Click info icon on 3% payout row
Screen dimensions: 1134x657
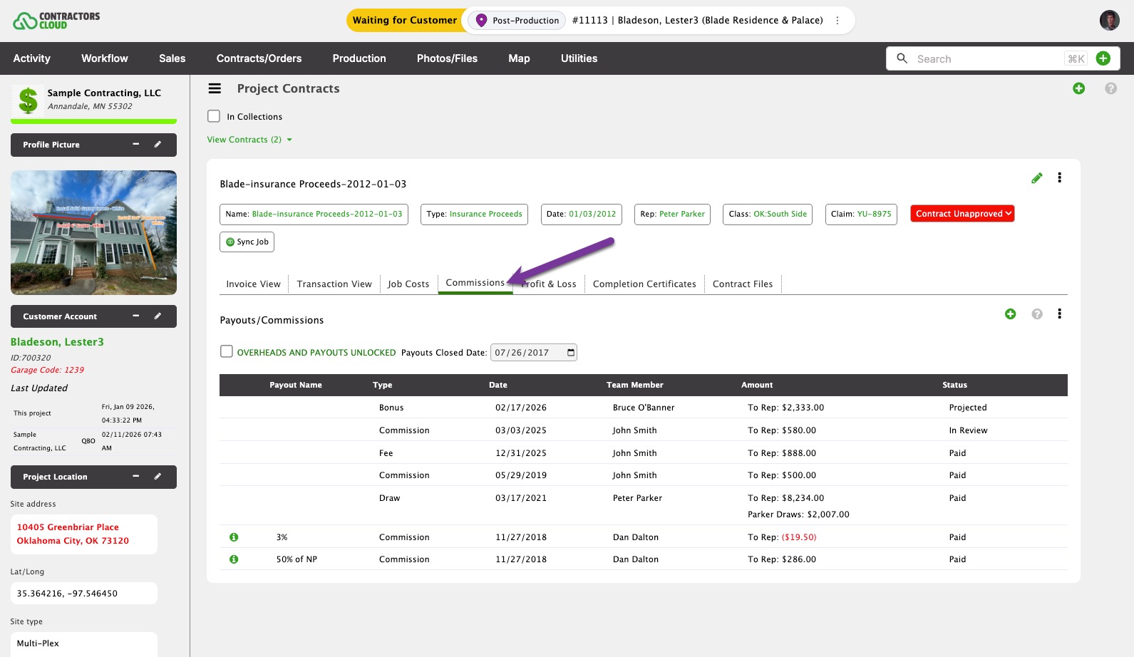tap(234, 537)
